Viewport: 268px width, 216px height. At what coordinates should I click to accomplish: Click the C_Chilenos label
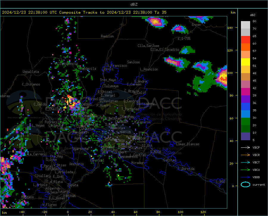(31, 84)
